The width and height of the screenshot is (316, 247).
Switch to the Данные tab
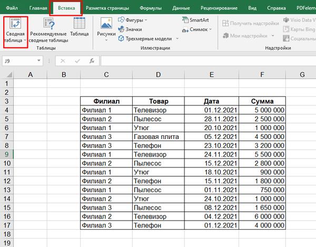coord(181,8)
